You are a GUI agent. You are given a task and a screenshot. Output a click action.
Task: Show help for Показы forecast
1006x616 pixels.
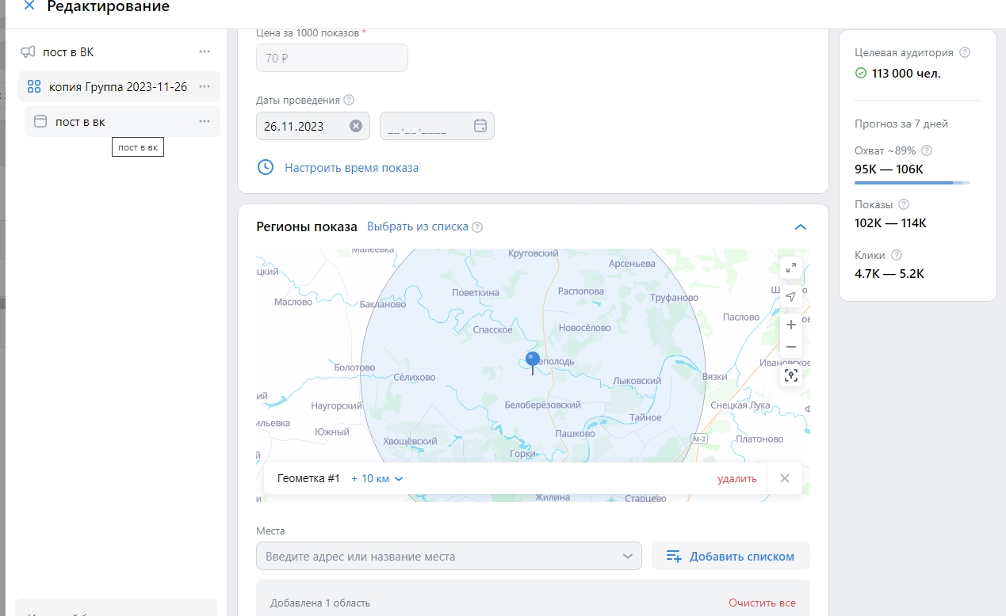point(904,204)
